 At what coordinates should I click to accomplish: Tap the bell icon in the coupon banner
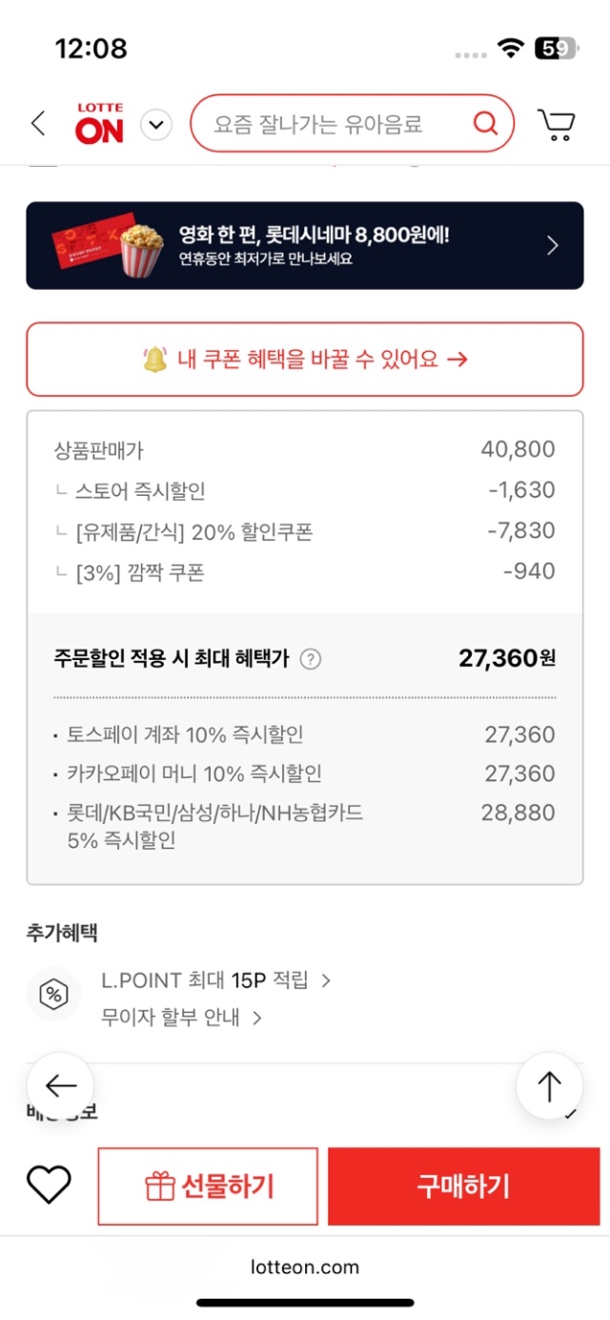point(155,359)
